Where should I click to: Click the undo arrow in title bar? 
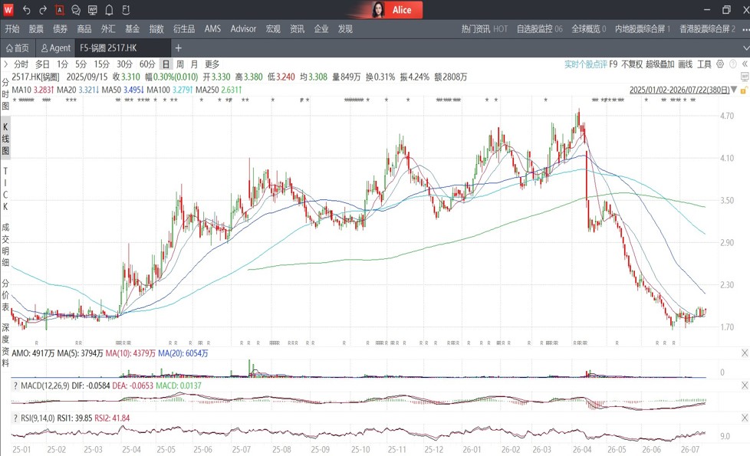(27, 9)
